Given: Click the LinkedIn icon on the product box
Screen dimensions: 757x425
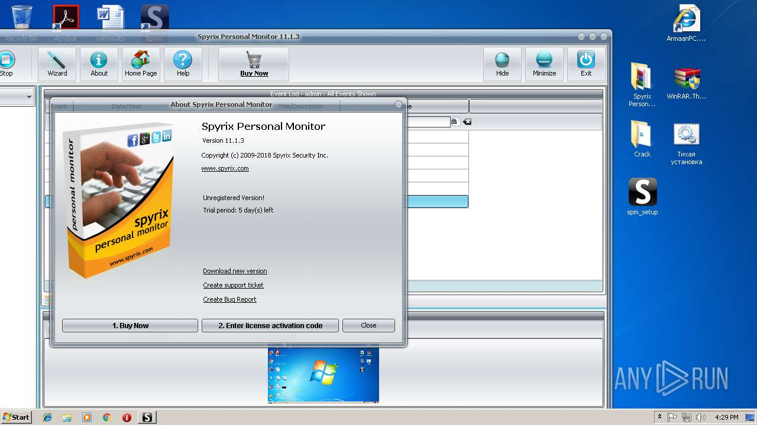Looking at the screenshot, I should click(x=167, y=136).
